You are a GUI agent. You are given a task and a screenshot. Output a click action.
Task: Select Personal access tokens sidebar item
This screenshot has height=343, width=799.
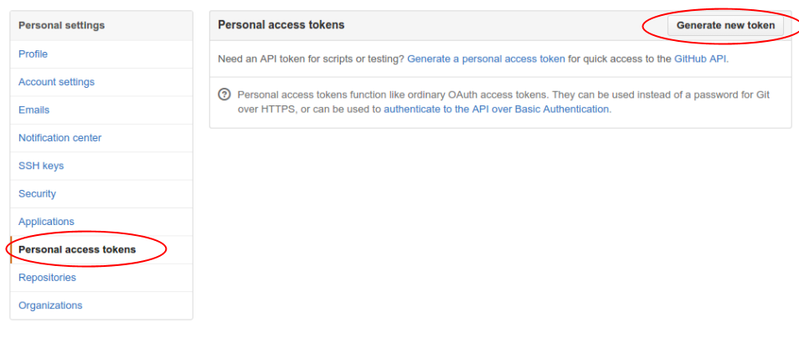click(77, 249)
